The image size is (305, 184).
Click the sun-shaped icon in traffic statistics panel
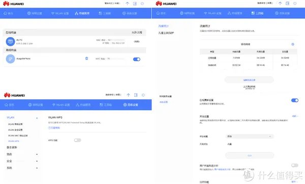pyautogui.click(x=295, y=4)
